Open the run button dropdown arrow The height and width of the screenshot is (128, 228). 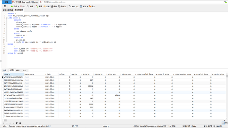click(x=18, y=6)
